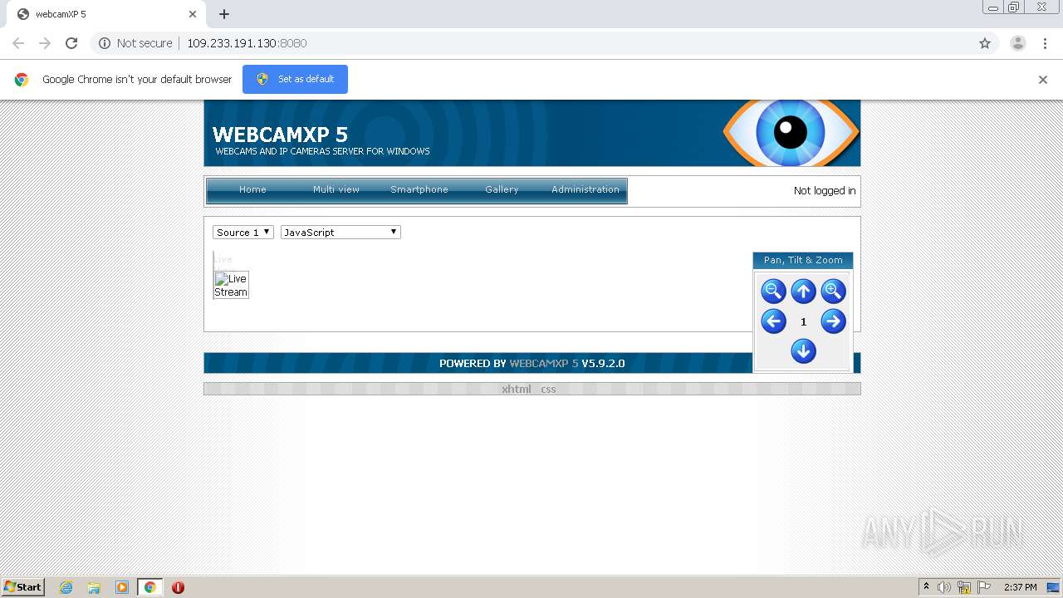Pan camera left with left arrow
This screenshot has height=598, width=1063.
(x=773, y=321)
